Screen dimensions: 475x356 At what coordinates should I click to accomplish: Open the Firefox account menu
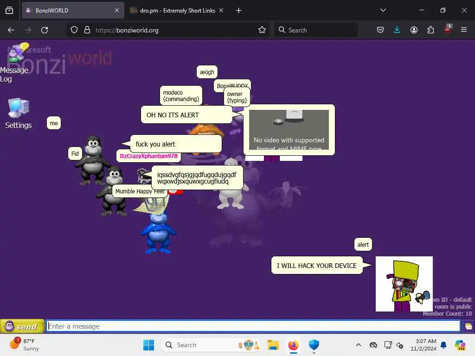[414, 30]
